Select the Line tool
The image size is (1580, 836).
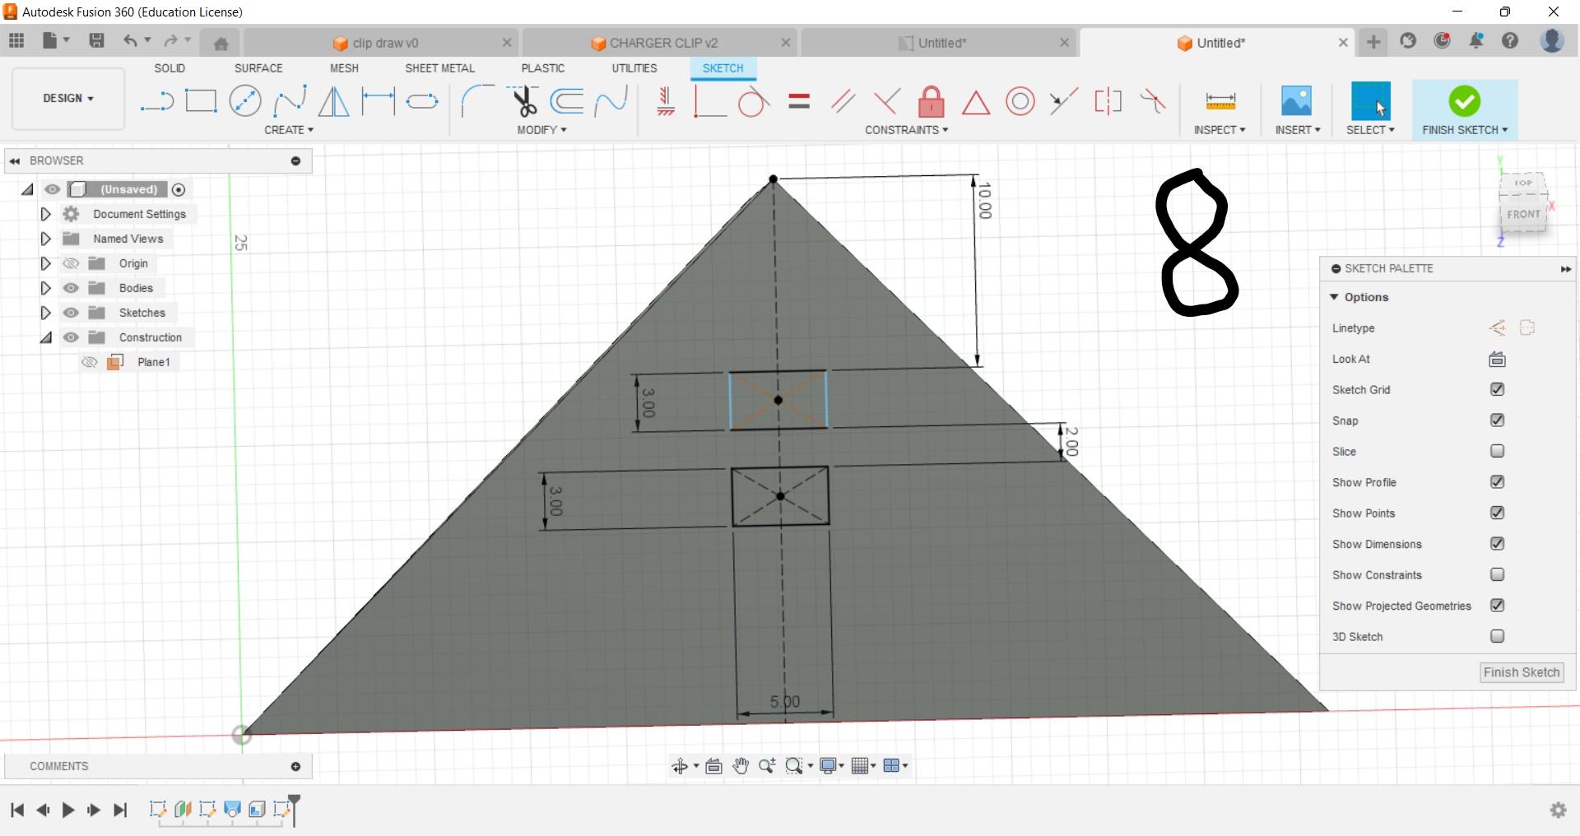click(156, 100)
